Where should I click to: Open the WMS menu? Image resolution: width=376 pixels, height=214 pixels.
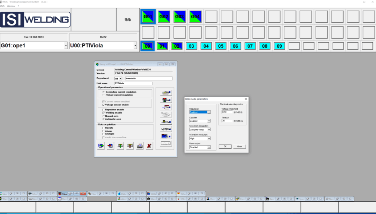click(x=3, y=6)
